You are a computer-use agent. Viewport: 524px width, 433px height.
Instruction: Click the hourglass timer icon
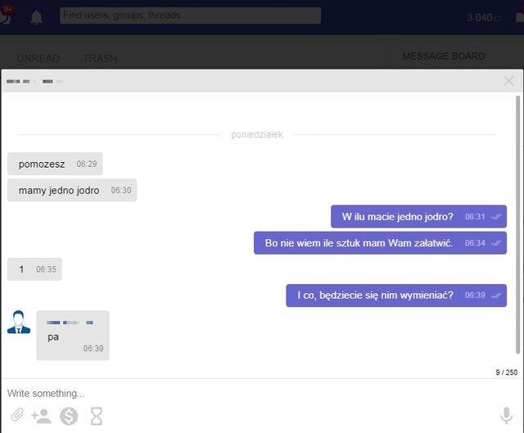click(x=97, y=417)
